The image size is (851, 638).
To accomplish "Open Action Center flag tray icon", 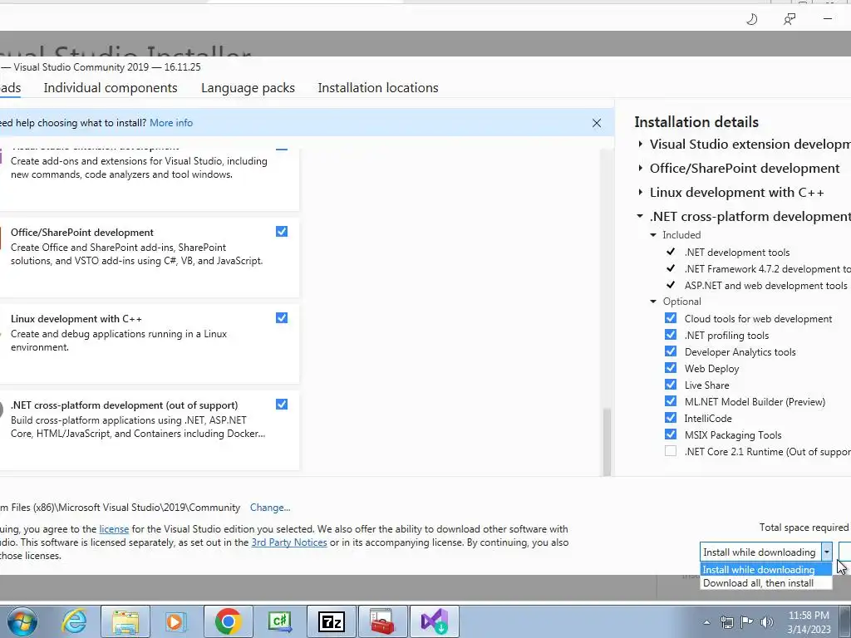I will click(747, 621).
